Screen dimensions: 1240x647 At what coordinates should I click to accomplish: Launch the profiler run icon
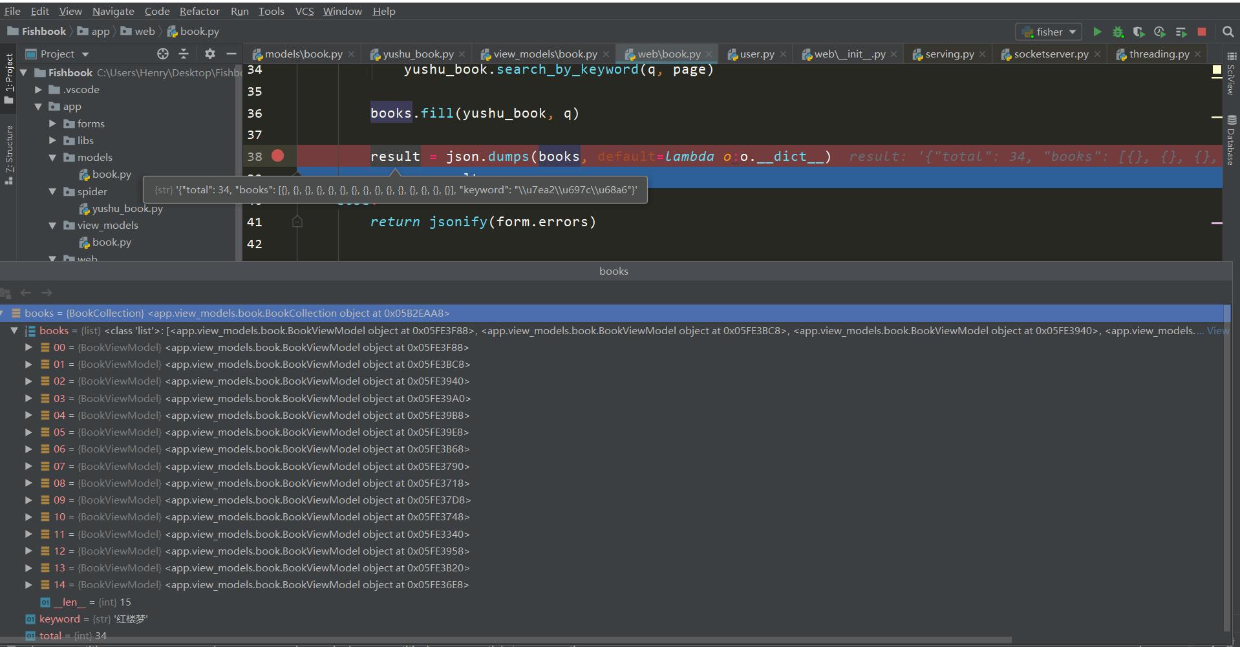(1159, 32)
